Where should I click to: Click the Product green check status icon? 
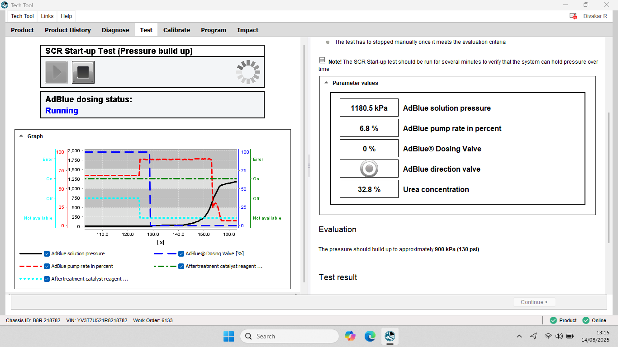pyautogui.click(x=553, y=320)
